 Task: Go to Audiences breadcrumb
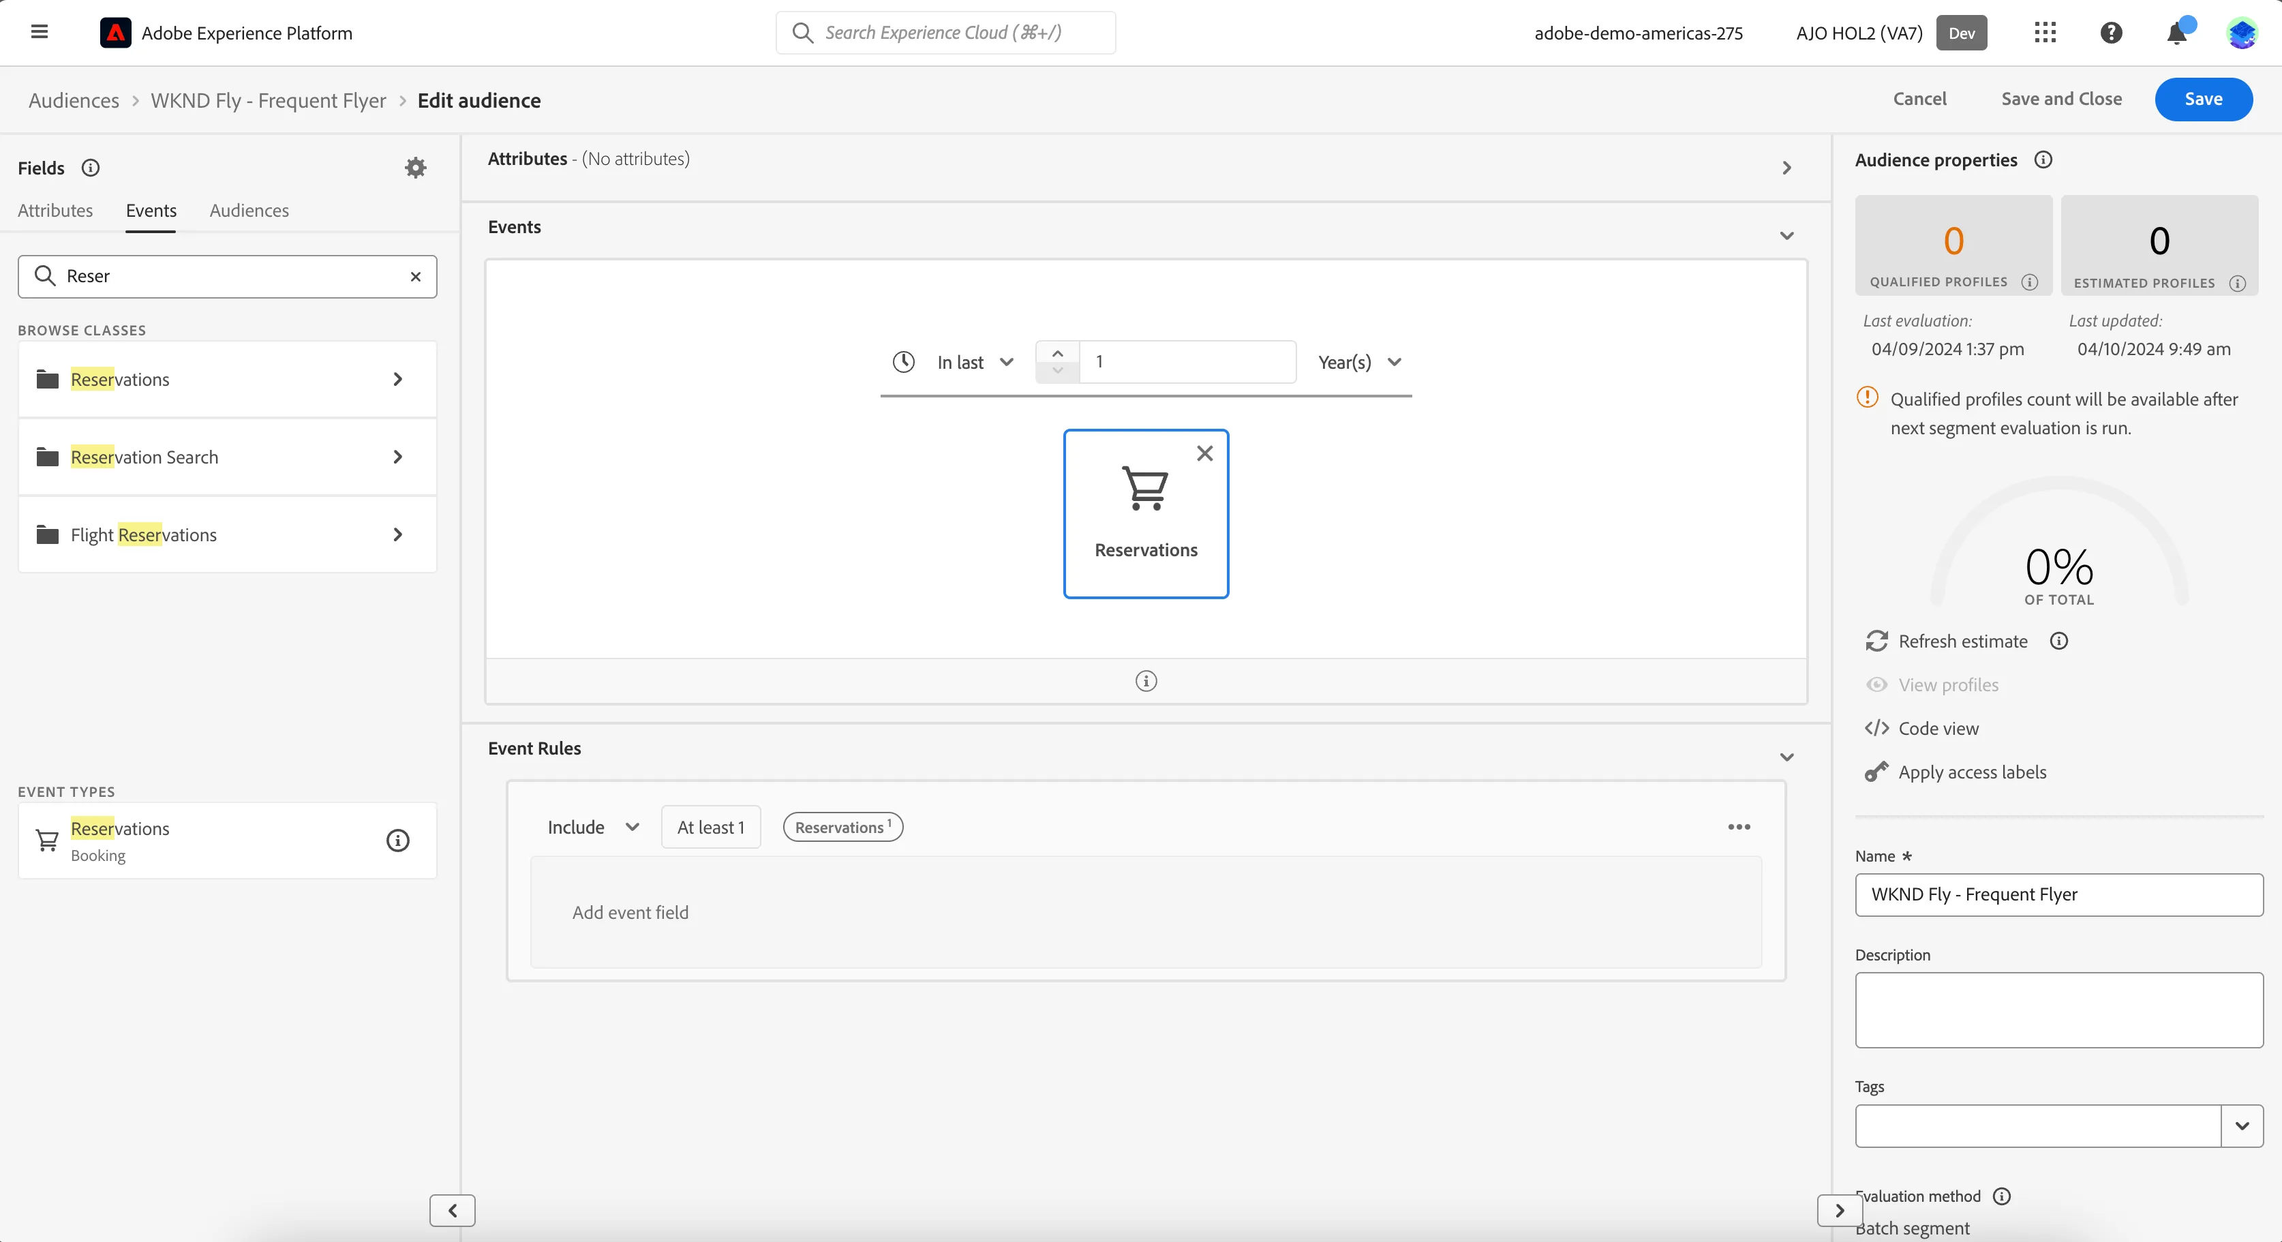point(74,100)
